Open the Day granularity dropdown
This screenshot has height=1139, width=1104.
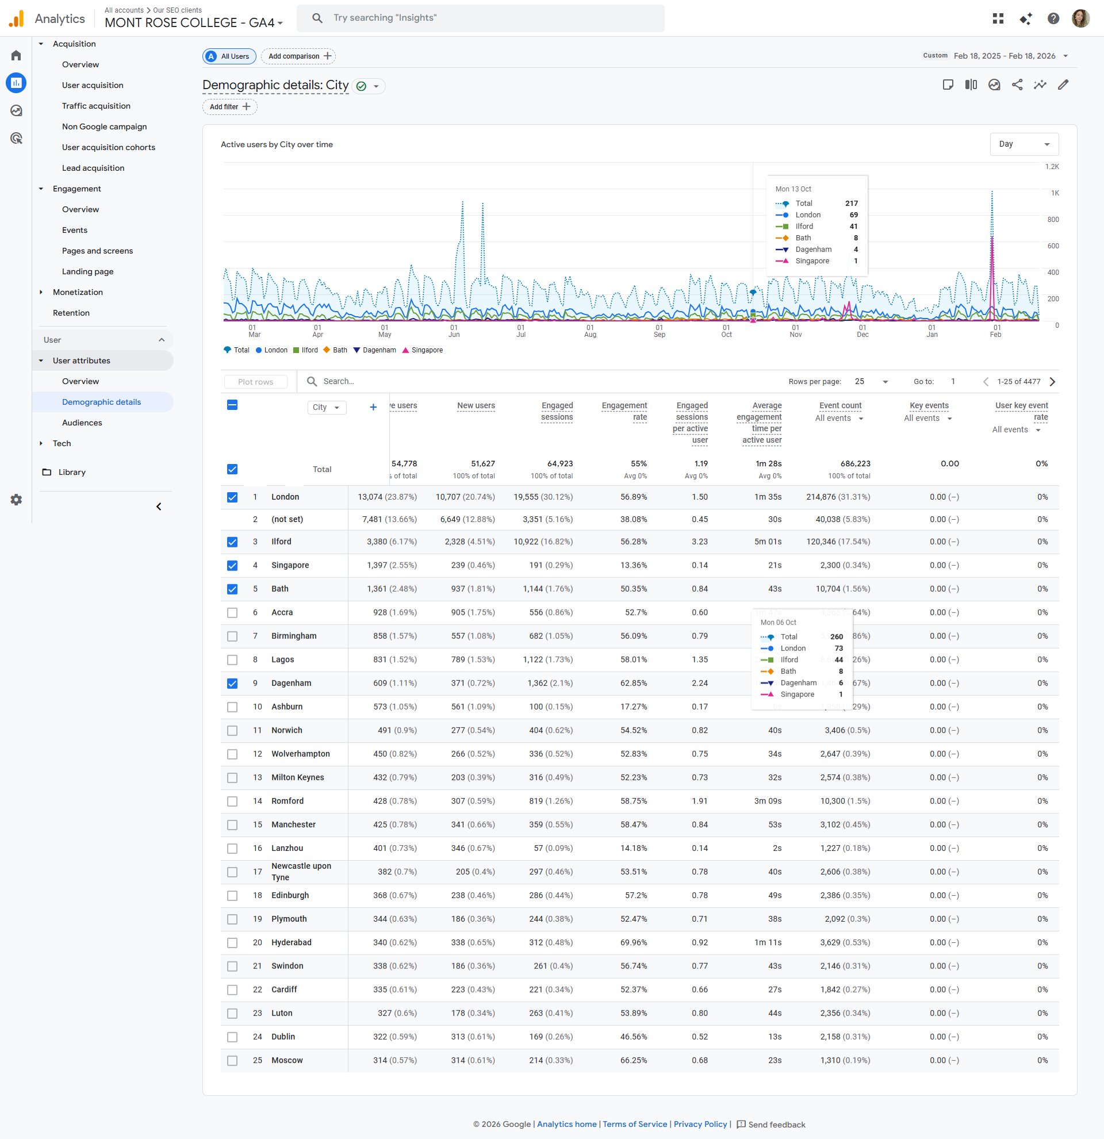[1023, 144]
